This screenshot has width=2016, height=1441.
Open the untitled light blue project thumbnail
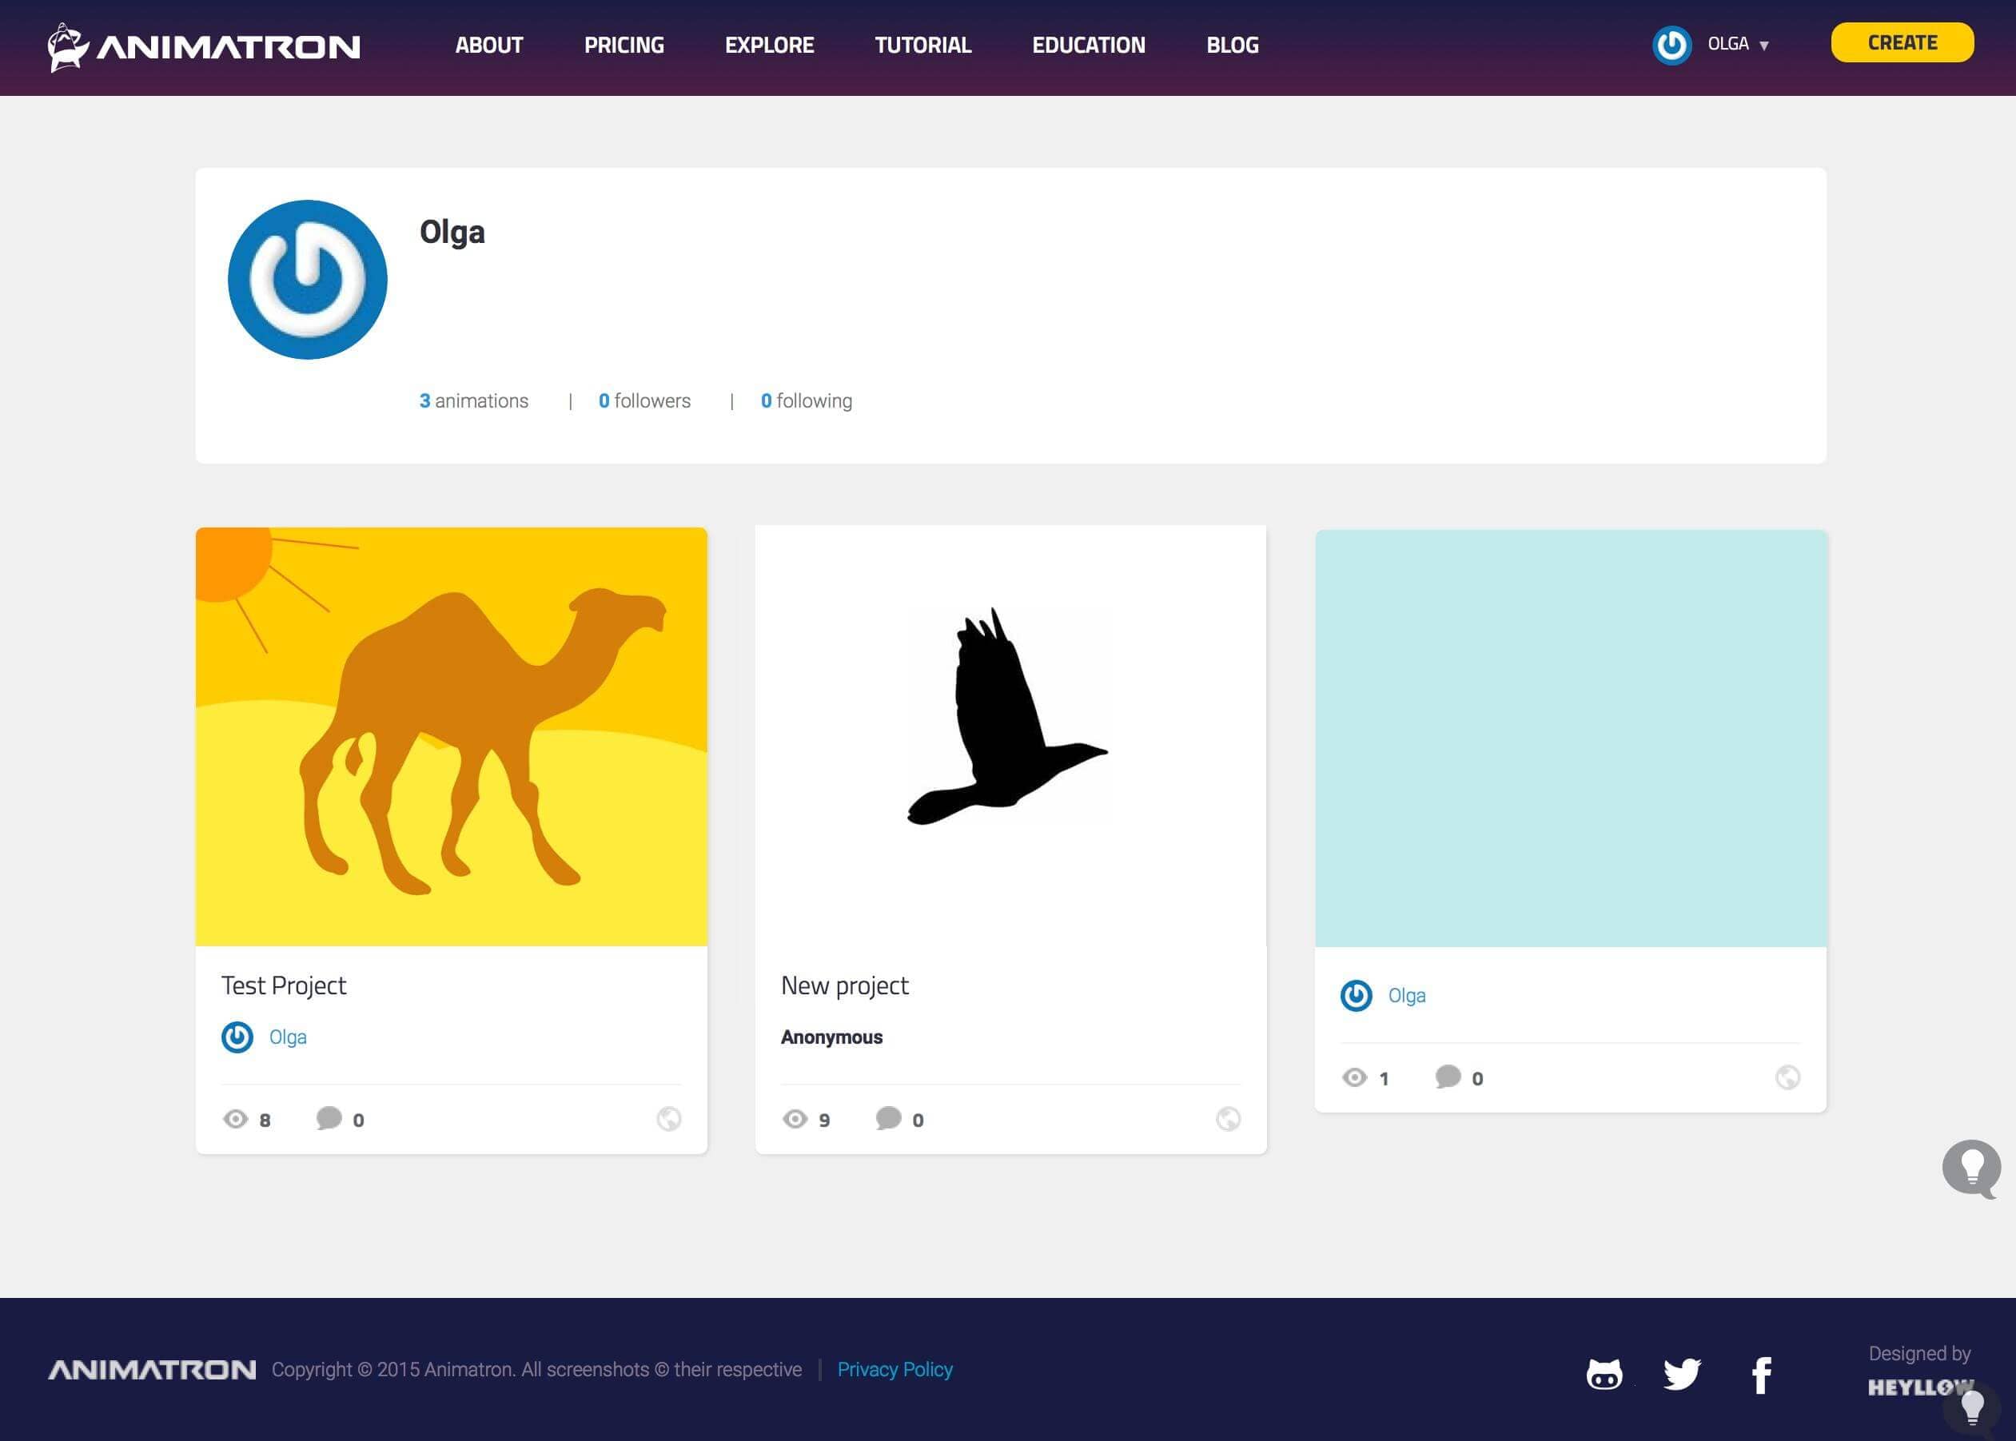(1571, 738)
